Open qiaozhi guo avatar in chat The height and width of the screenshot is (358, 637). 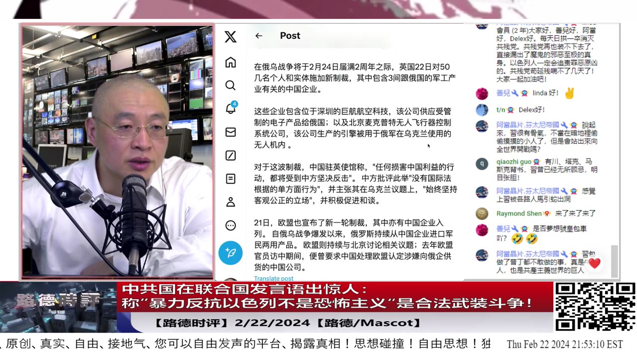click(x=482, y=164)
